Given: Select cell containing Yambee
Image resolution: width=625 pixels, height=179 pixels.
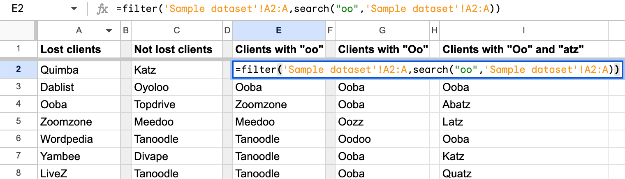Looking at the screenshot, I should pyautogui.click(x=79, y=156).
